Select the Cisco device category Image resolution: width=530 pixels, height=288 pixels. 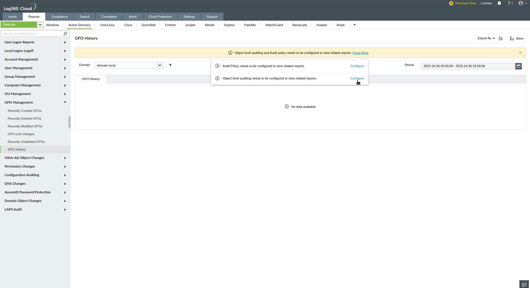pos(128,25)
